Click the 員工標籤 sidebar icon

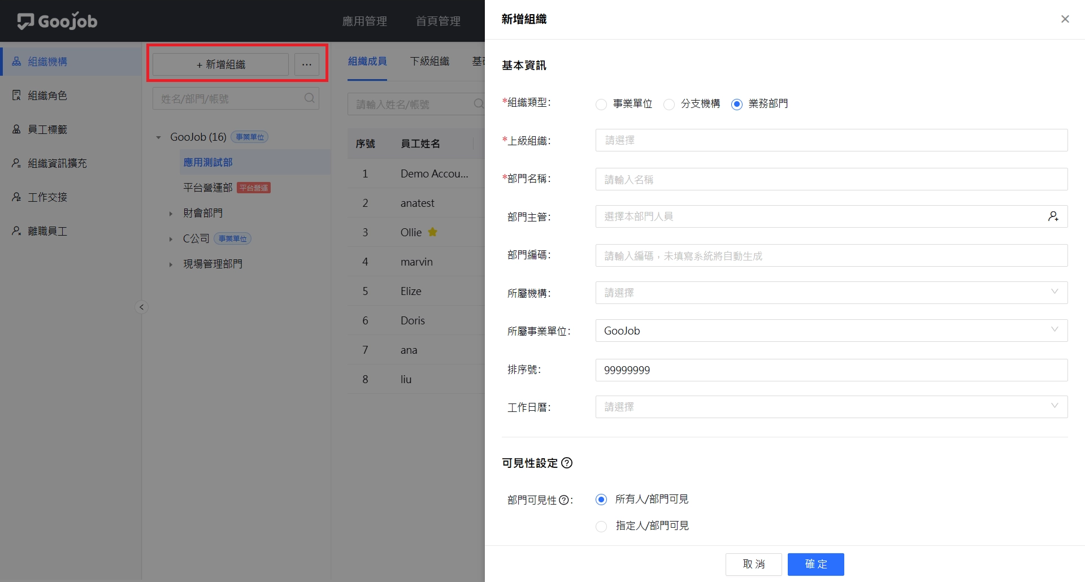pos(16,129)
